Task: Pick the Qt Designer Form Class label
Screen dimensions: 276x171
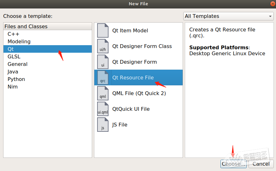Action: pyautogui.click(x=142, y=46)
